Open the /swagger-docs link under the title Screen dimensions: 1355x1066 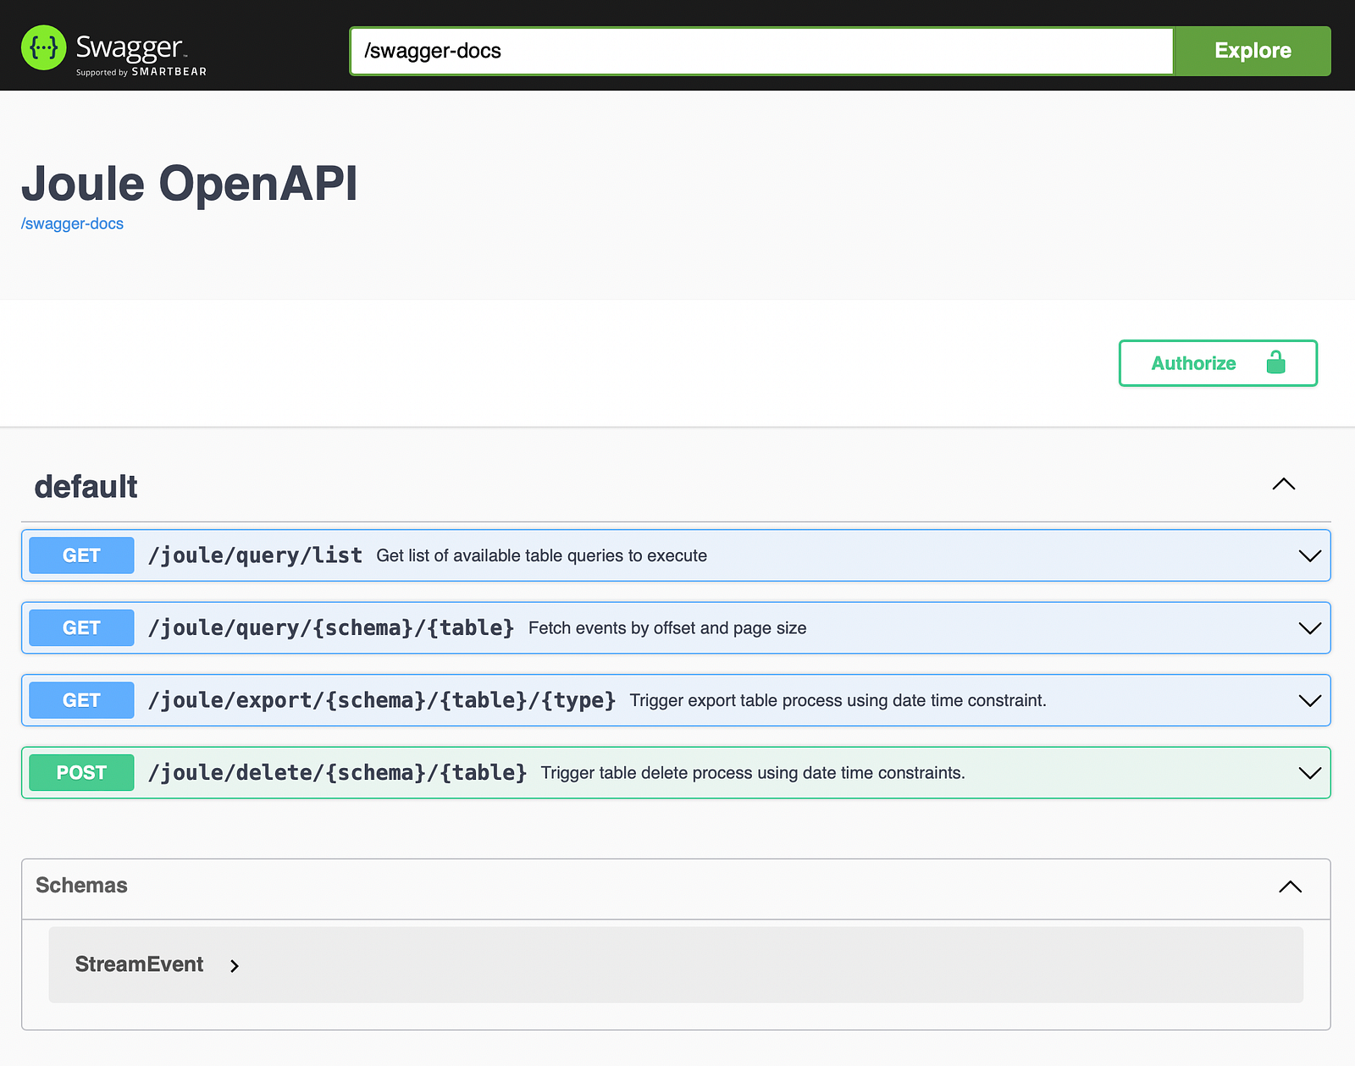click(x=72, y=224)
